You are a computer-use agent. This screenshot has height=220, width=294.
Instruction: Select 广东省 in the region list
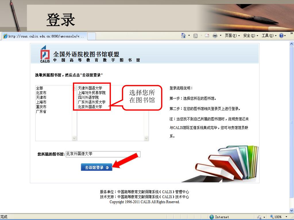tap(41, 111)
